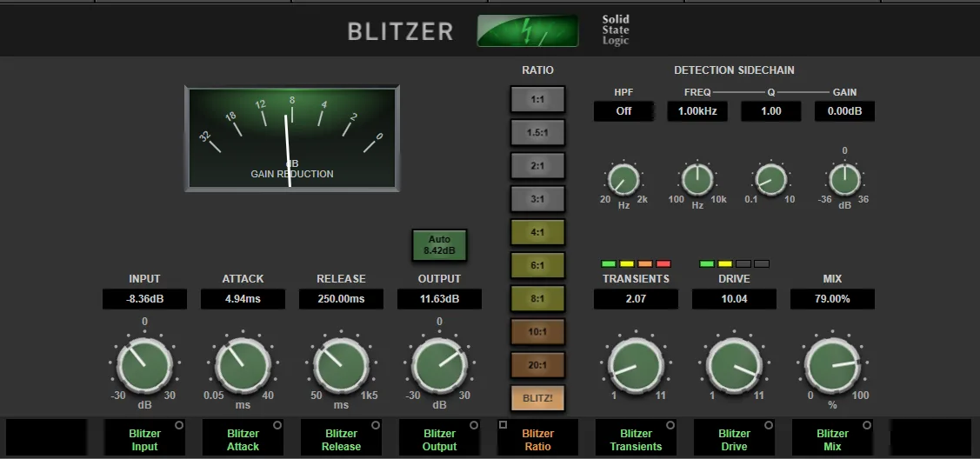Click the Output value field 11.63dB

439,299
